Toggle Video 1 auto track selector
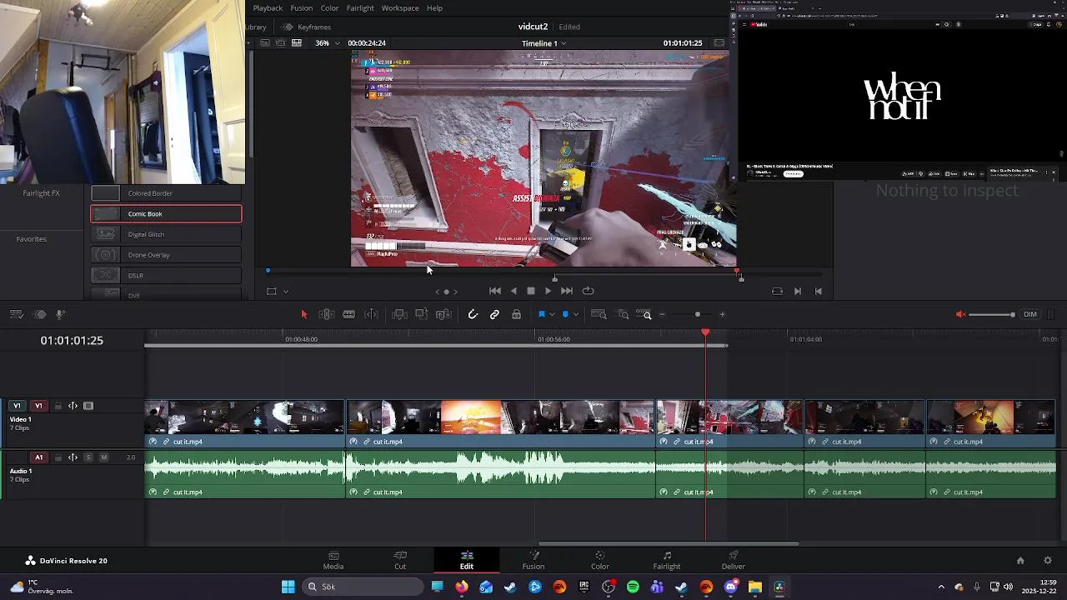The width and height of the screenshot is (1067, 600). tap(73, 407)
